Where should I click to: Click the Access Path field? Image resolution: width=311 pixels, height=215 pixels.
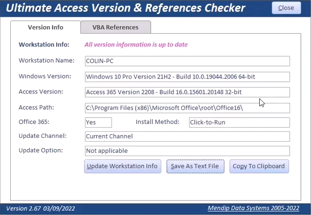(187, 108)
